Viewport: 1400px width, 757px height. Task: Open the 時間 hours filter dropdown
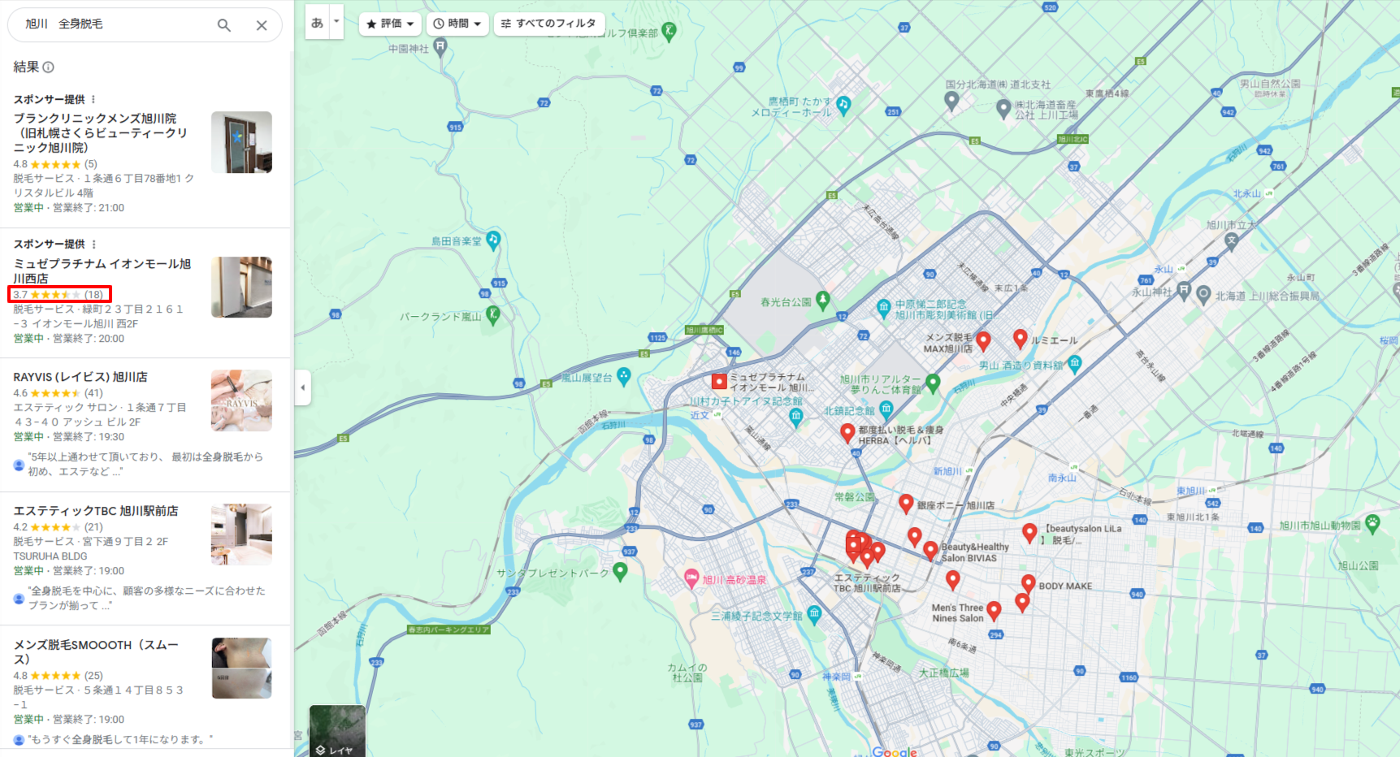[x=457, y=24]
